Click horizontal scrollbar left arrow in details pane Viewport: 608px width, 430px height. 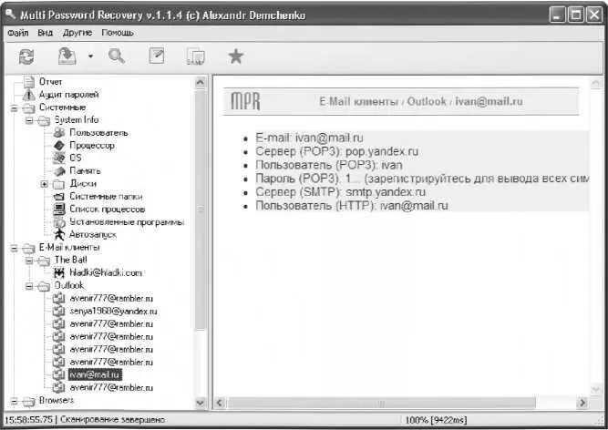(220, 403)
